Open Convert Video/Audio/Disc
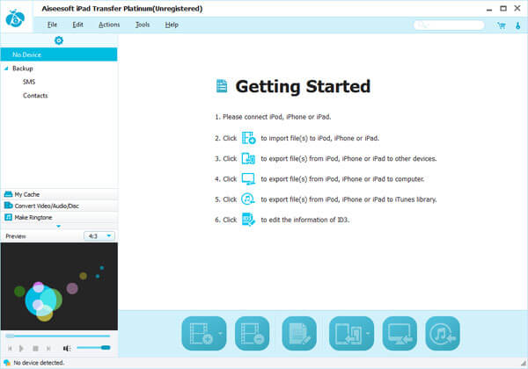Viewport: 528px width, 369px height. click(x=59, y=206)
